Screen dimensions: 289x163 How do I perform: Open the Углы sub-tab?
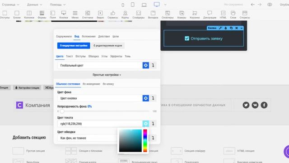tap(104, 56)
